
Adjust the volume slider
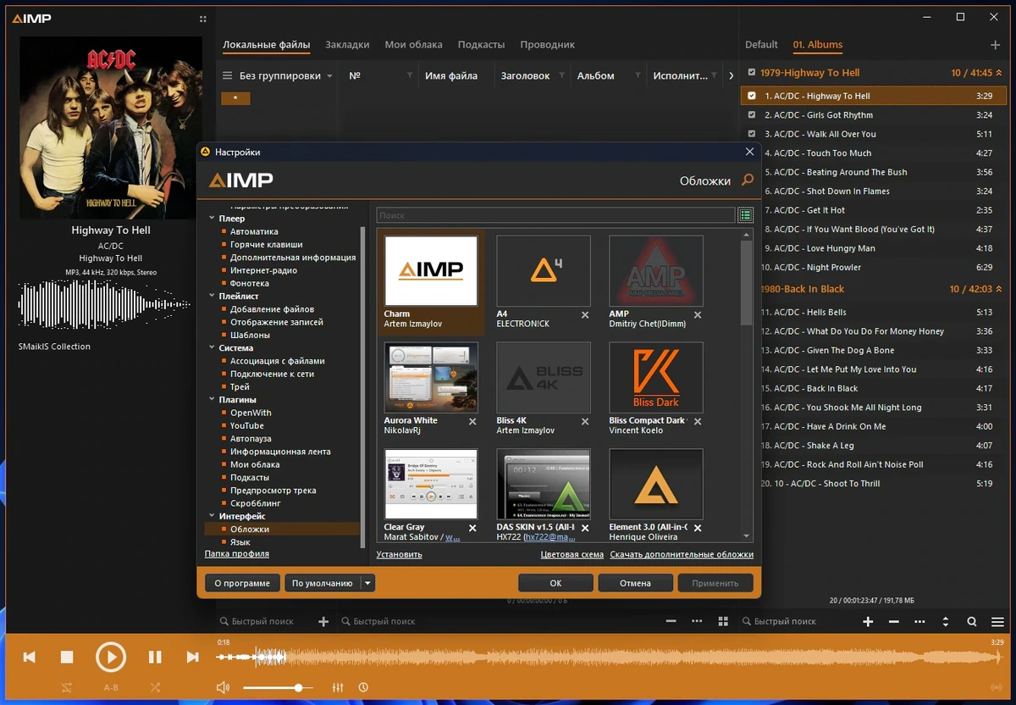[x=278, y=688]
